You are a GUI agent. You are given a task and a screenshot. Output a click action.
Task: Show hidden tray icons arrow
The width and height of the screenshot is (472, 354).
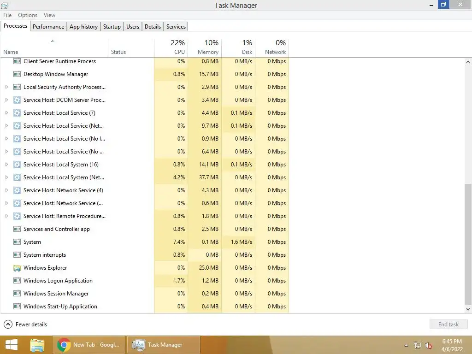407,345
